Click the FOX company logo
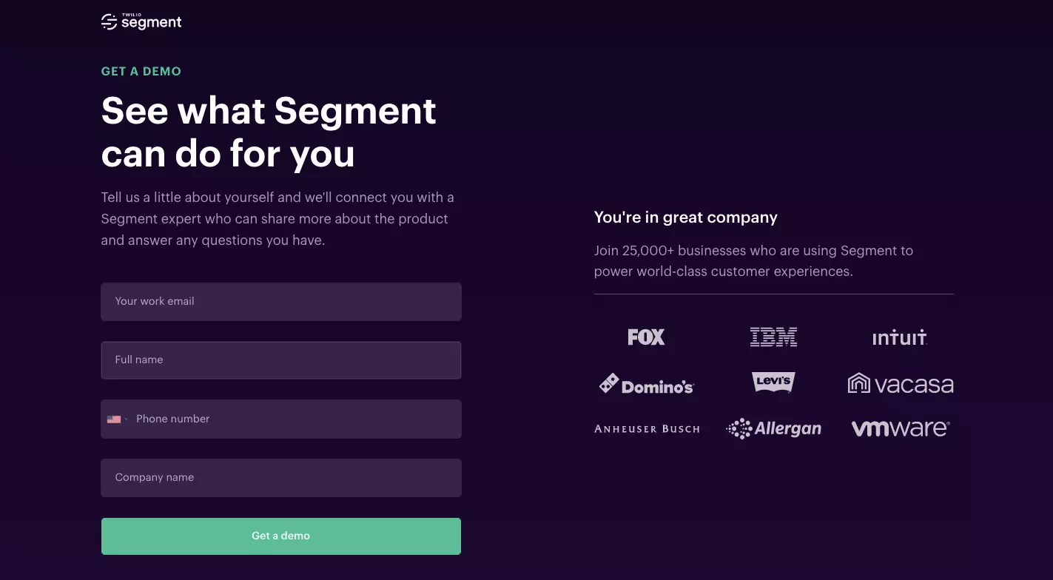 tap(646, 337)
